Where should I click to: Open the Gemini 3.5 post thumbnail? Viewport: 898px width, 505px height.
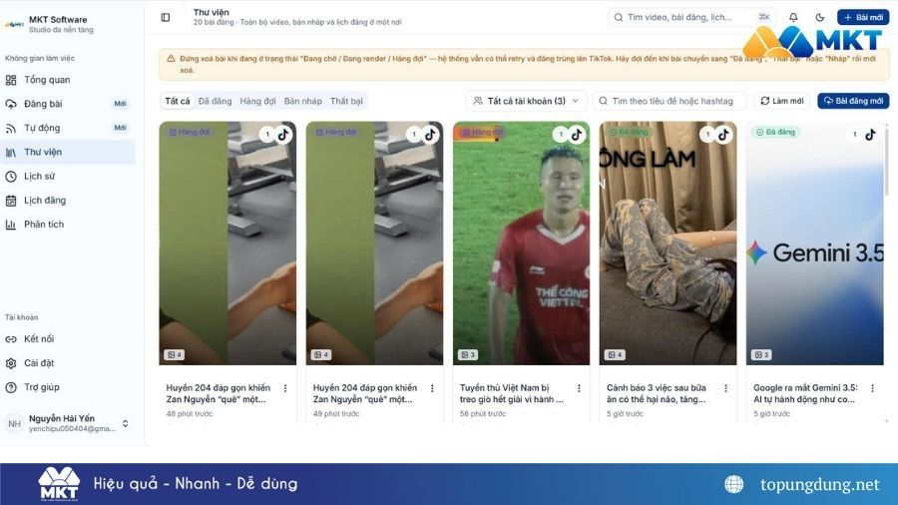coord(814,243)
